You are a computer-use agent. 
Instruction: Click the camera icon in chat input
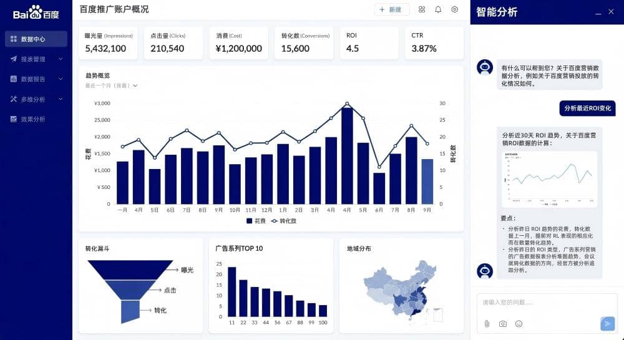[x=503, y=324]
